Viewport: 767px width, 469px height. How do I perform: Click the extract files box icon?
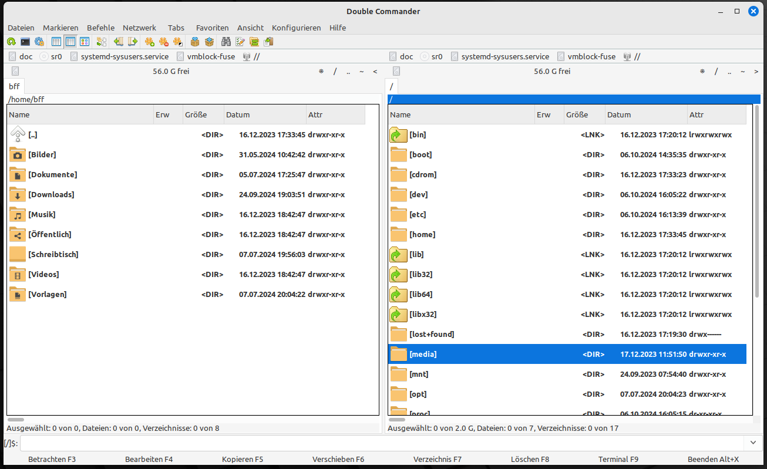click(209, 42)
